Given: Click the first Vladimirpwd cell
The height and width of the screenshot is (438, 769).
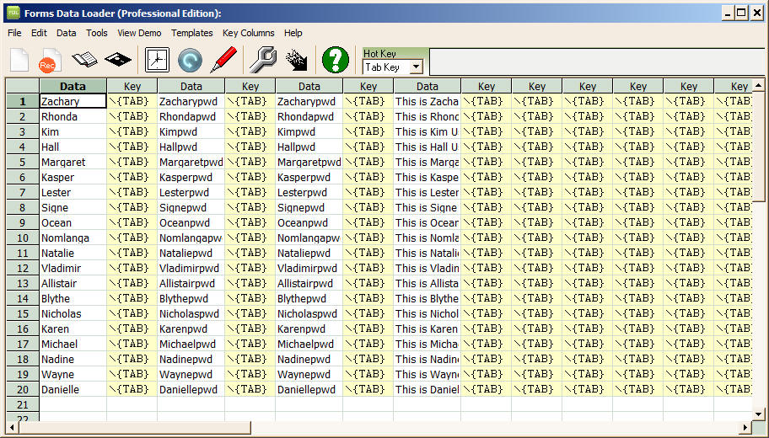Looking at the screenshot, I should pyautogui.click(x=191, y=269).
